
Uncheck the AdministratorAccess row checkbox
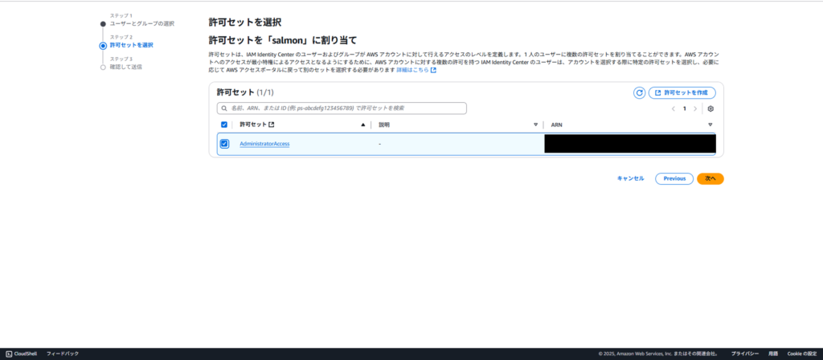click(x=224, y=144)
